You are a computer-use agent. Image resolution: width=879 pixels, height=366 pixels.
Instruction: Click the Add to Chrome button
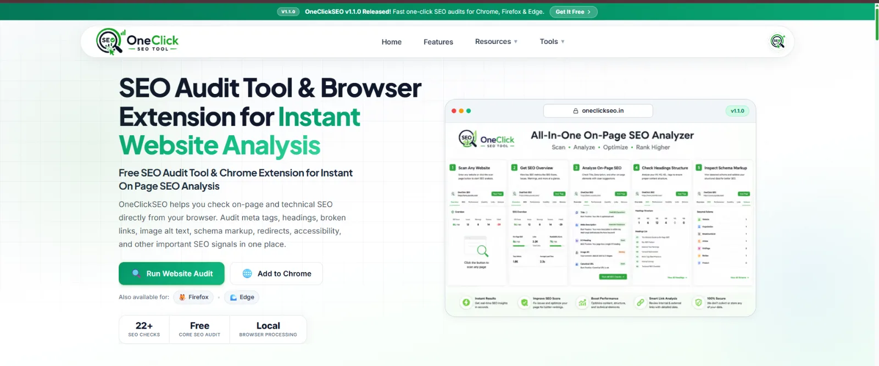(276, 274)
